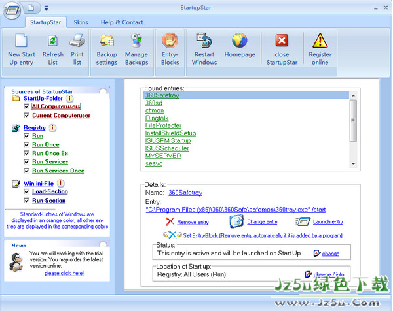The height and width of the screenshot is (311, 393).
Task: Toggle the Run Once Ex checkbox
Action: click(26, 153)
